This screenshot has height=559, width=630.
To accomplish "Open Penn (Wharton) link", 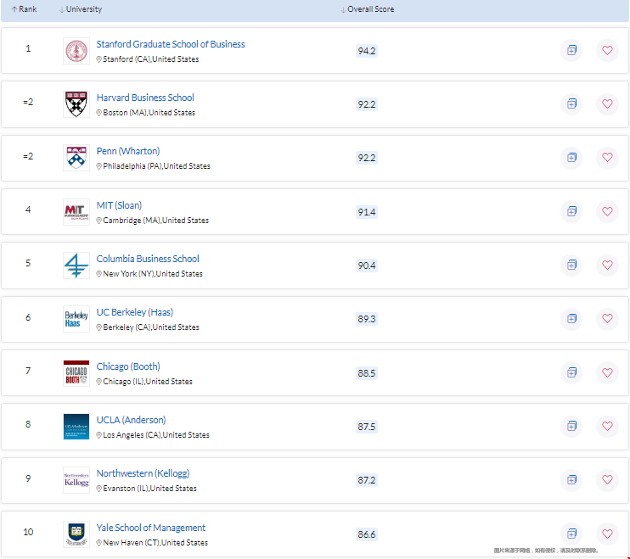I will click(128, 151).
